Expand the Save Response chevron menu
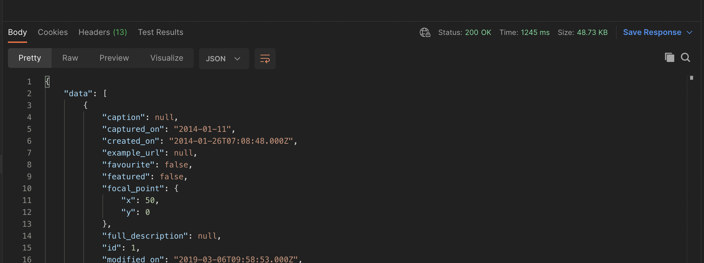 click(x=689, y=32)
